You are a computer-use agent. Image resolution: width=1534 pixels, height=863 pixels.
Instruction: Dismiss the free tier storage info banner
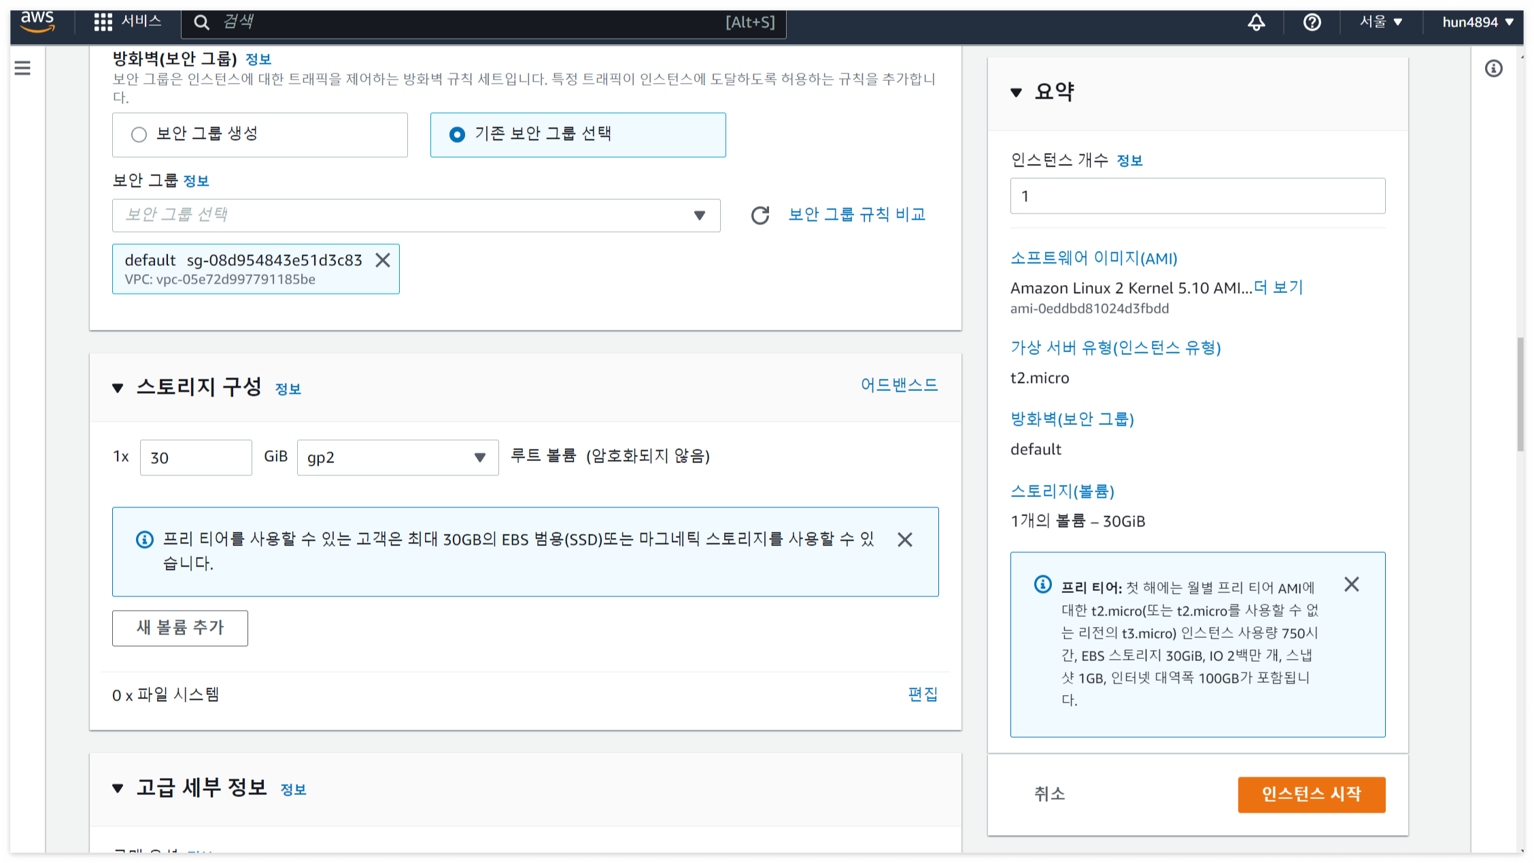point(904,540)
